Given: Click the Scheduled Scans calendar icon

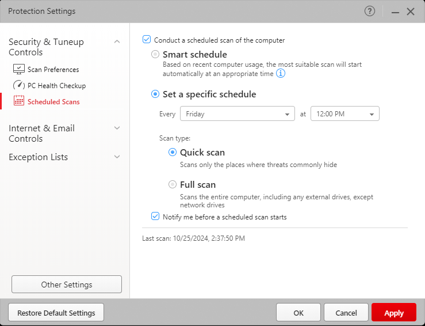Looking at the screenshot, I should [18, 102].
